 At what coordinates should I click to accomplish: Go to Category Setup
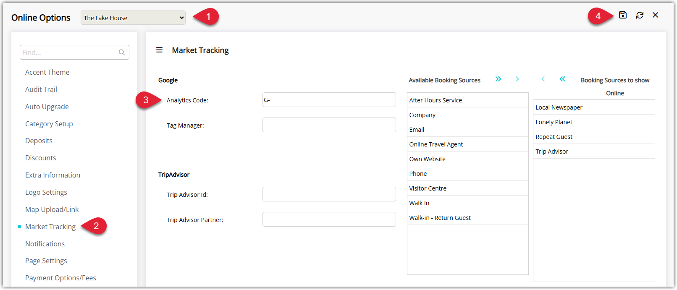click(49, 124)
